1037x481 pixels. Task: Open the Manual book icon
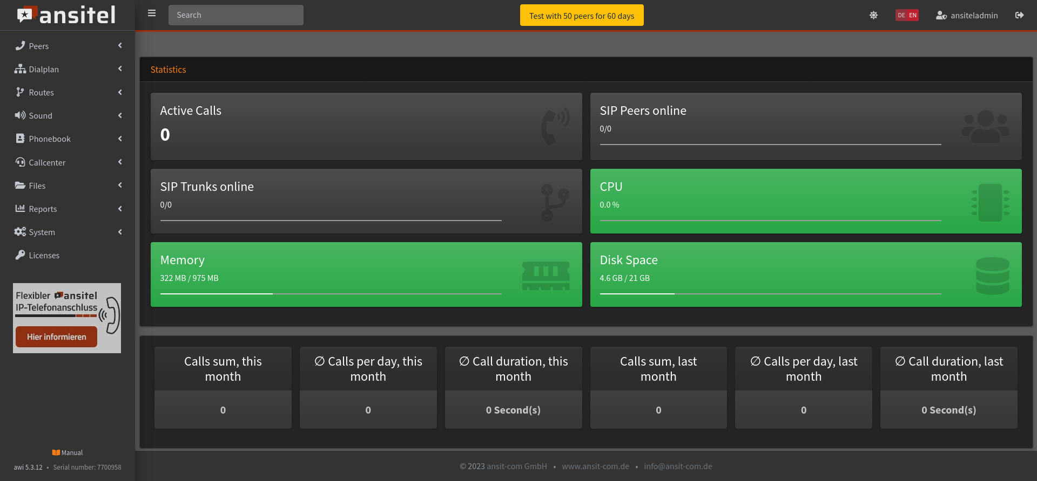pos(56,452)
